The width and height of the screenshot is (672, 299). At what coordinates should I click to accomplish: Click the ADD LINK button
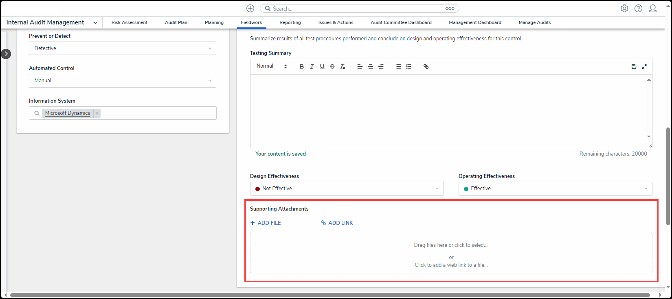337,223
